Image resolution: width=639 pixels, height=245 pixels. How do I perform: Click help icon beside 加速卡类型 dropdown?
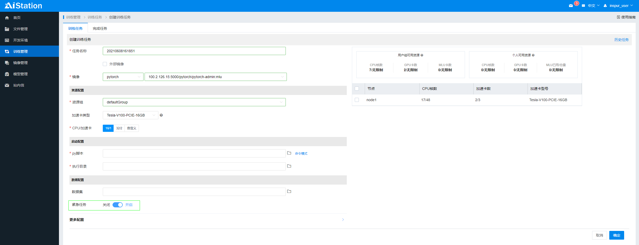[161, 115]
